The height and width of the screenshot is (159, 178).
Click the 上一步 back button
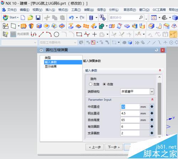click(x=95, y=147)
